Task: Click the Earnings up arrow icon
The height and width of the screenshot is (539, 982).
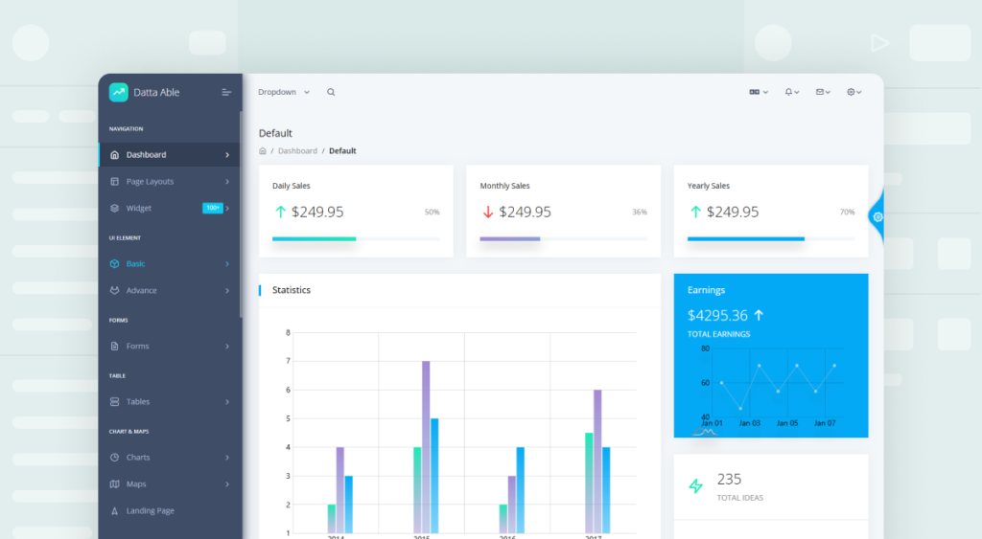Action: [760, 315]
